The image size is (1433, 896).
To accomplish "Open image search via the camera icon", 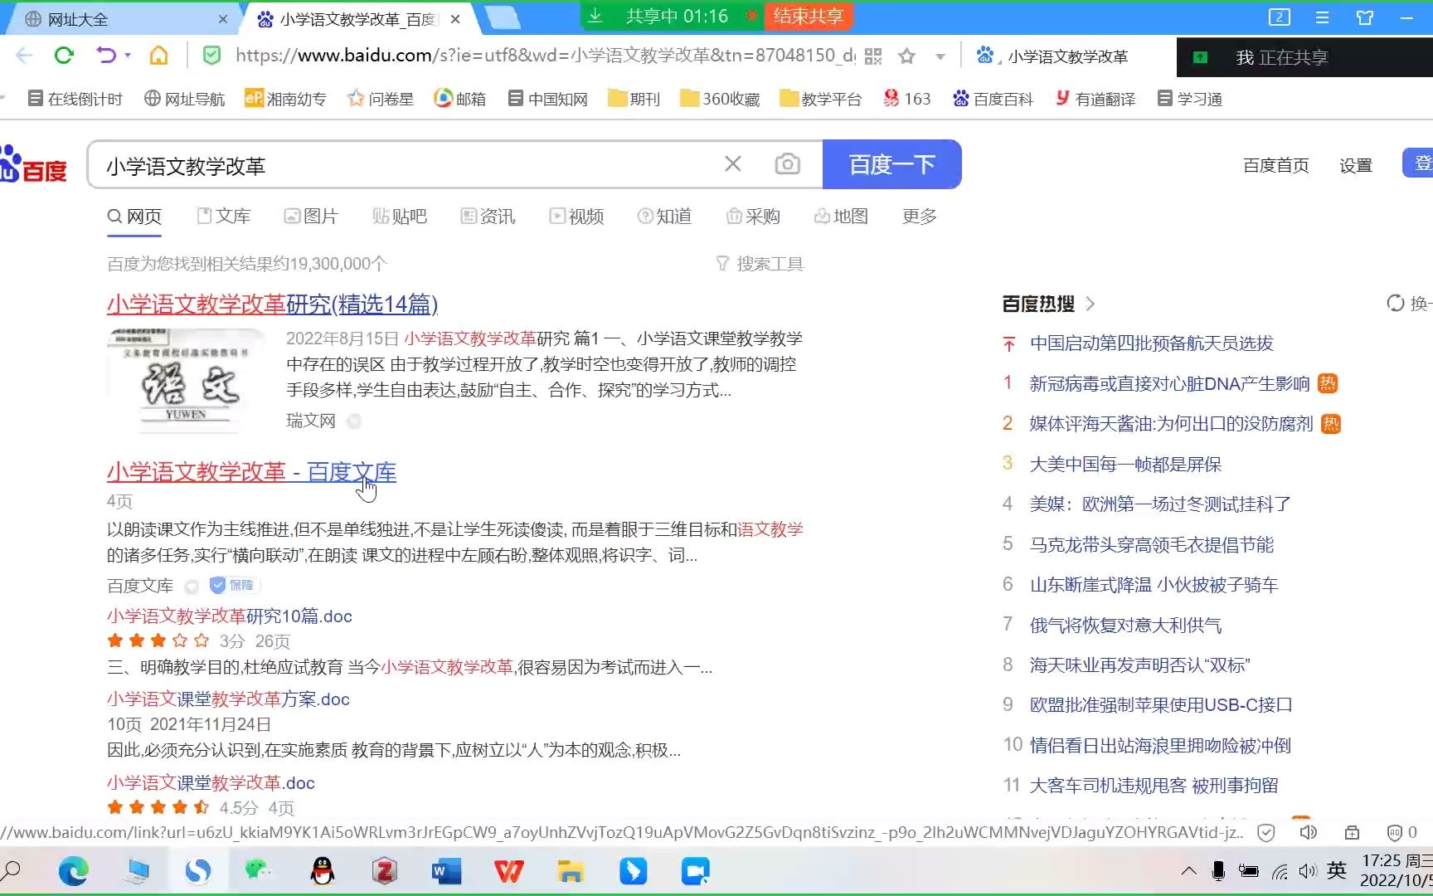I will click(x=787, y=163).
